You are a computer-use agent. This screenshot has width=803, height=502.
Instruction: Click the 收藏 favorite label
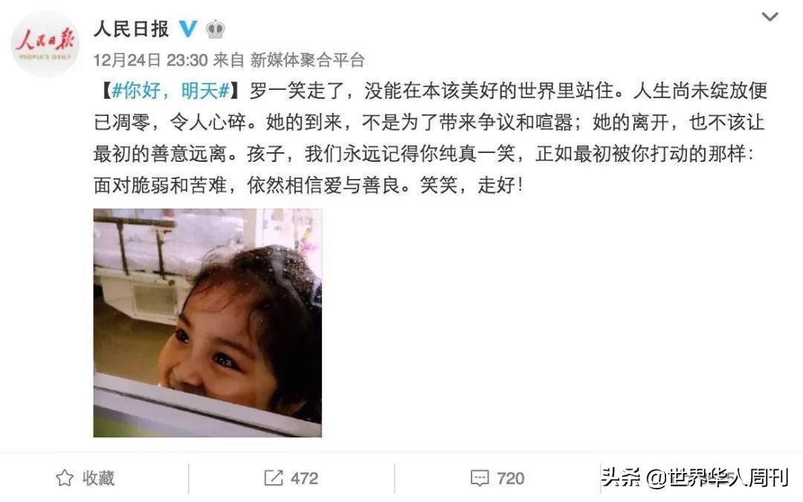pos(98,478)
